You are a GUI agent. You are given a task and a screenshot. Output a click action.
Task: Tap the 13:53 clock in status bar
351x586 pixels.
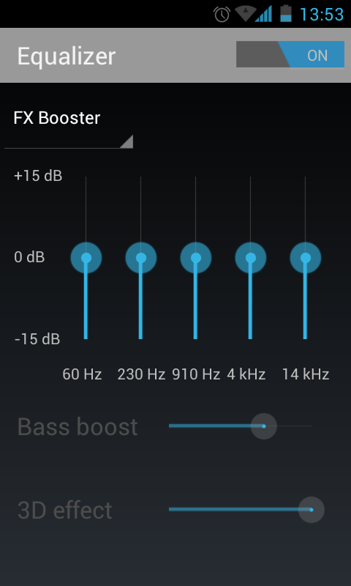point(322,14)
